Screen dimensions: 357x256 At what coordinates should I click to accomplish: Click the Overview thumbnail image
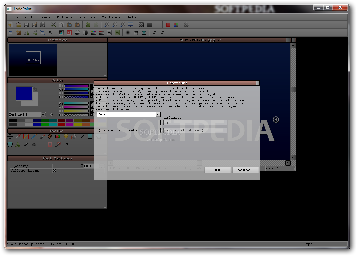pos(33,60)
